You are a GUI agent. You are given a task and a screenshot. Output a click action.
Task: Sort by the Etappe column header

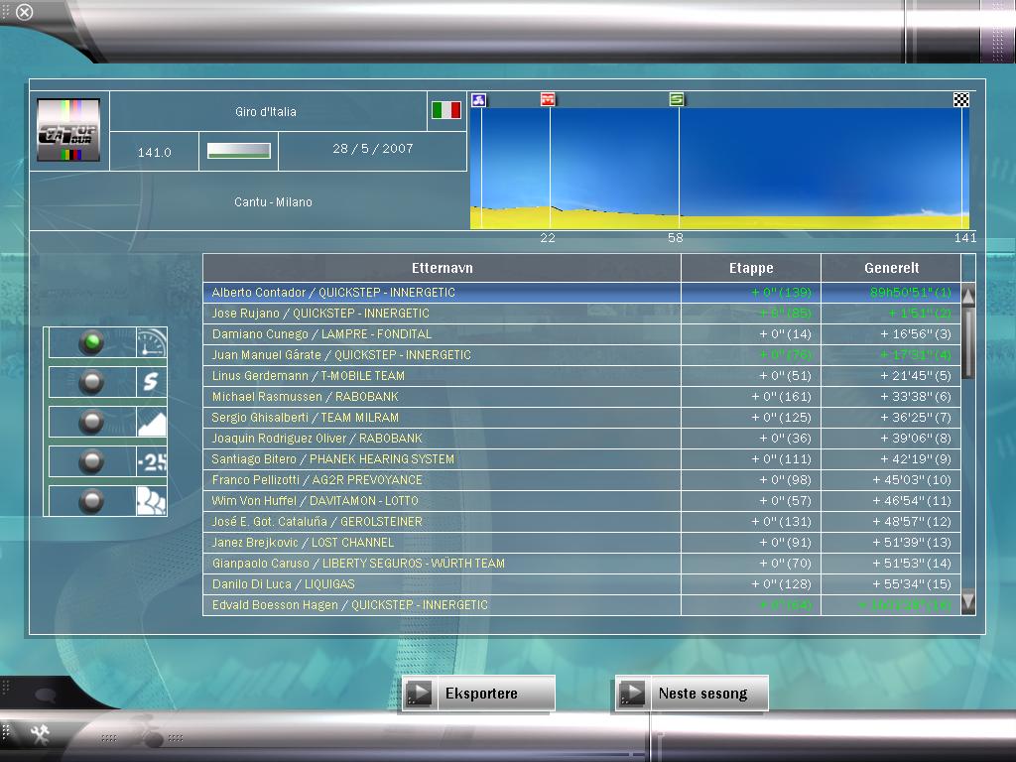pyautogui.click(x=750, y=268)
